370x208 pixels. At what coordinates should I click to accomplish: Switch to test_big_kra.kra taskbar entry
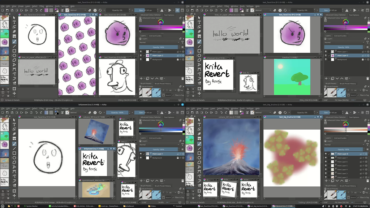point(258,206)
